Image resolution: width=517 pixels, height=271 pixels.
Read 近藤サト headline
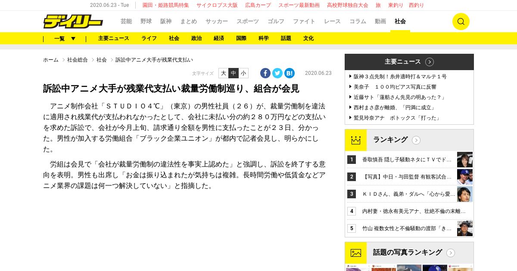click(x=399, y=97)
